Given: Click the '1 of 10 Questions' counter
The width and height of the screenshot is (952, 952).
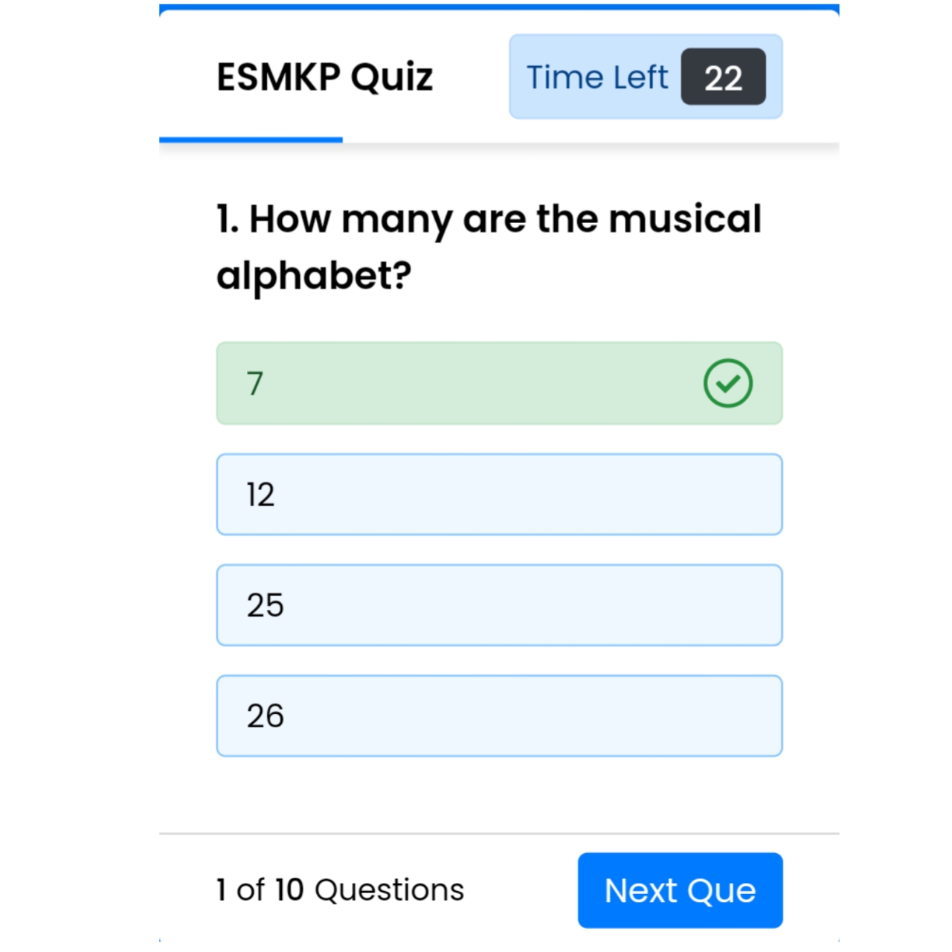Looking at the screenshot, I should [340, 890].
